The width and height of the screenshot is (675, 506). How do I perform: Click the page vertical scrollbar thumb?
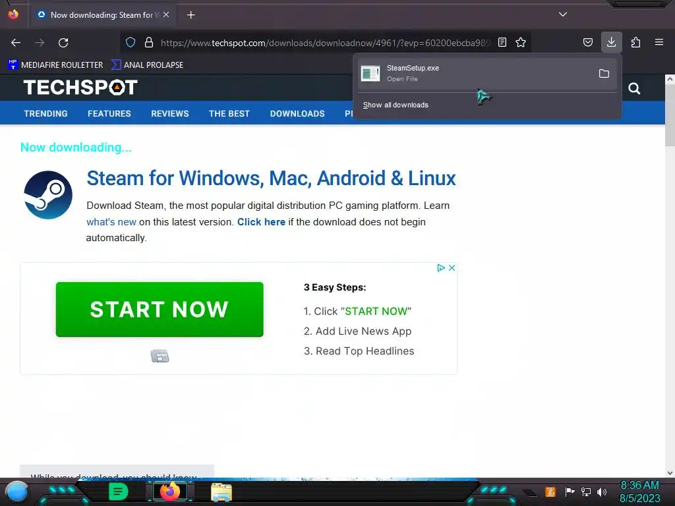670,115
